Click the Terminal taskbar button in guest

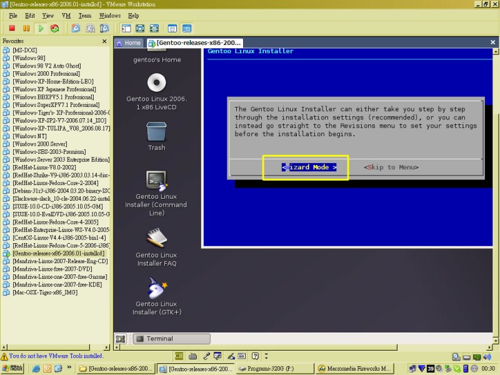171,339
